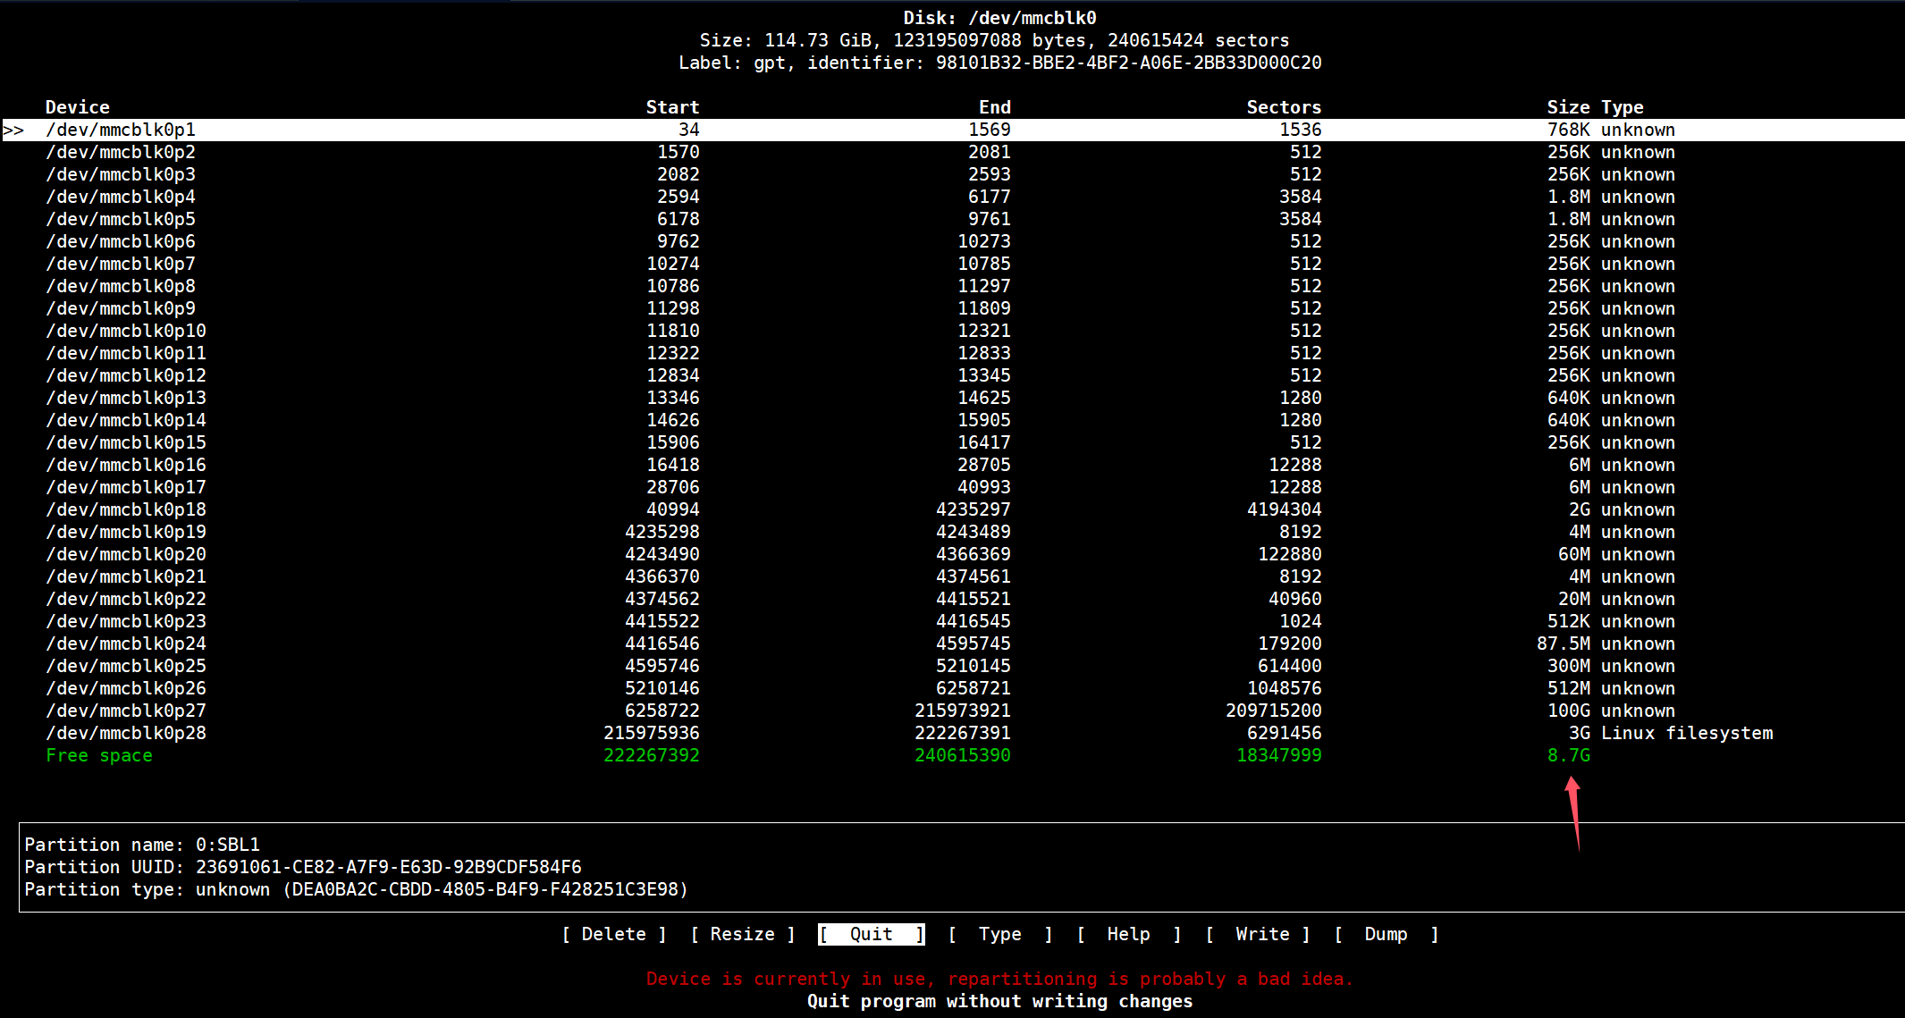Select the Free space row

click(99, 755)
